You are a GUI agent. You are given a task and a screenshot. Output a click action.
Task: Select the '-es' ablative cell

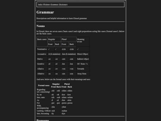pyautogui.click(x=51, y=74)
